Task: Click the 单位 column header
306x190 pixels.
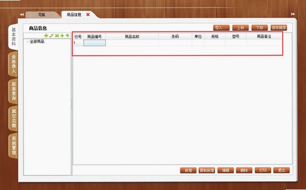Action: pyautogui.click(x=198, y=36)
